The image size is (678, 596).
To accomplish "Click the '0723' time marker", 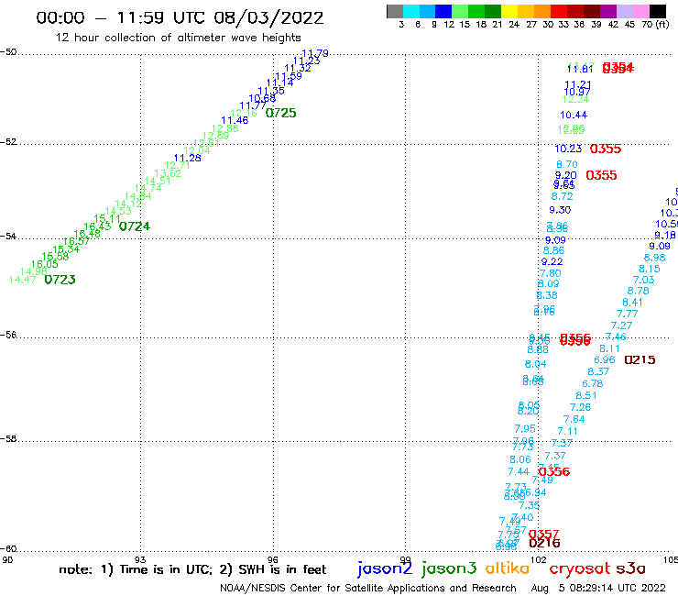I will (60, 280).
